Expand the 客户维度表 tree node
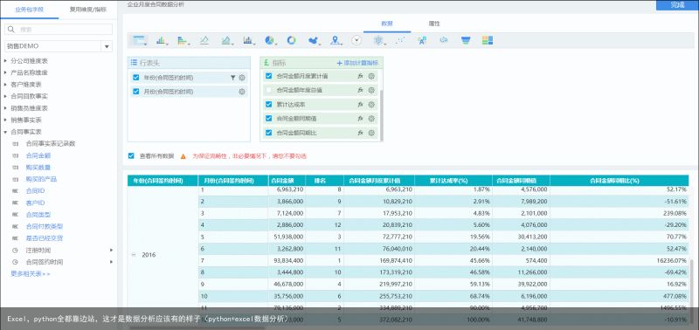This screenshot has width=699, height=330. click(5, 84)
